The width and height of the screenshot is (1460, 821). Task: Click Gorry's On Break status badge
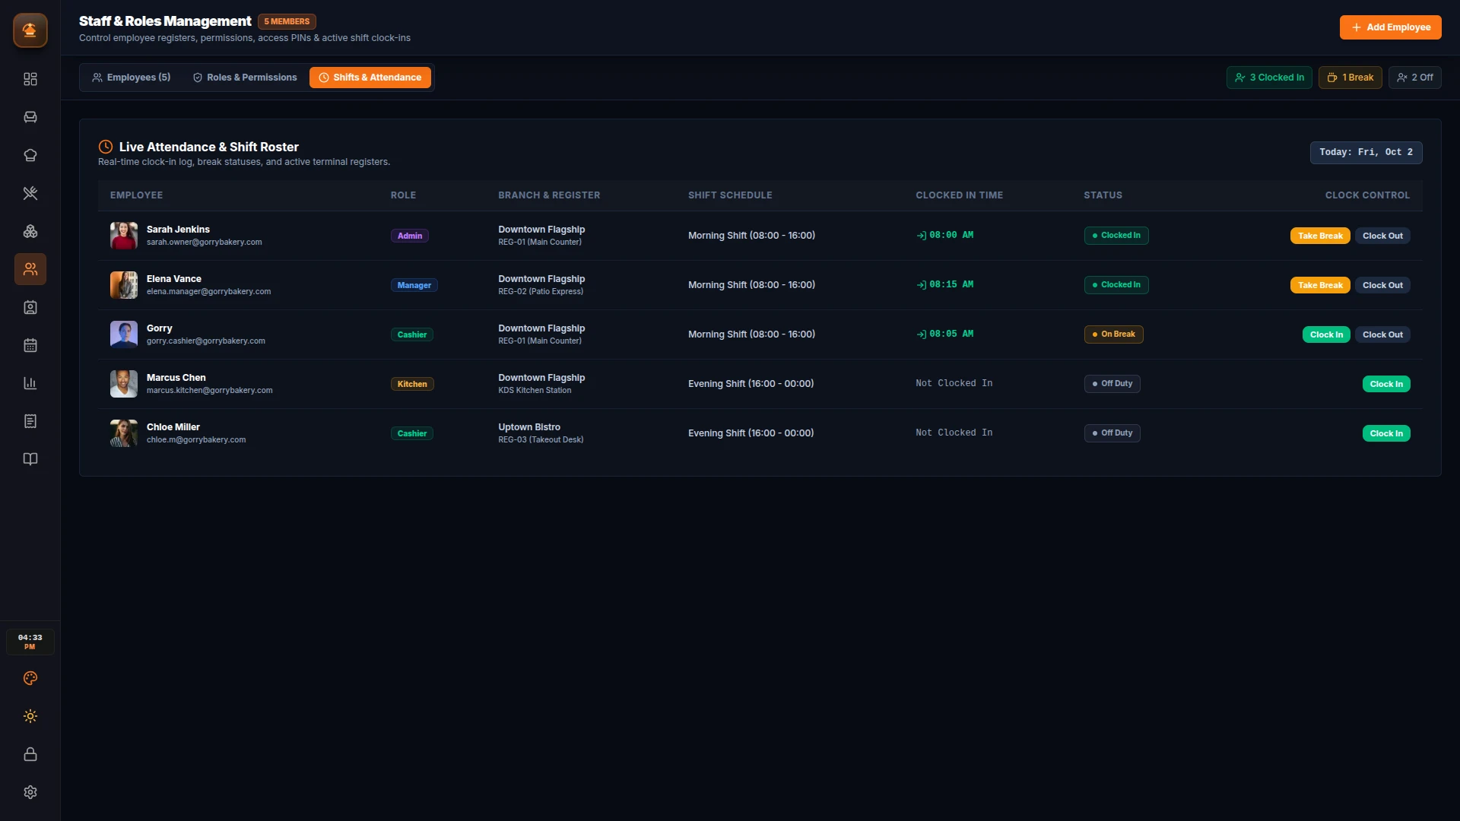[x=1113, y=334]
